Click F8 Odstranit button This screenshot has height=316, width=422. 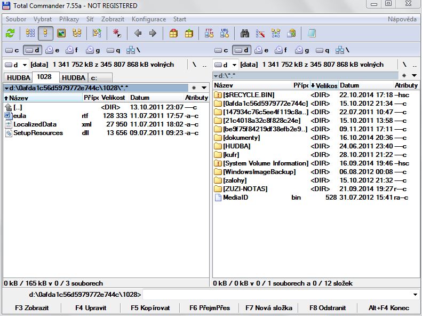pyautogui.click(x=328, y=307)
